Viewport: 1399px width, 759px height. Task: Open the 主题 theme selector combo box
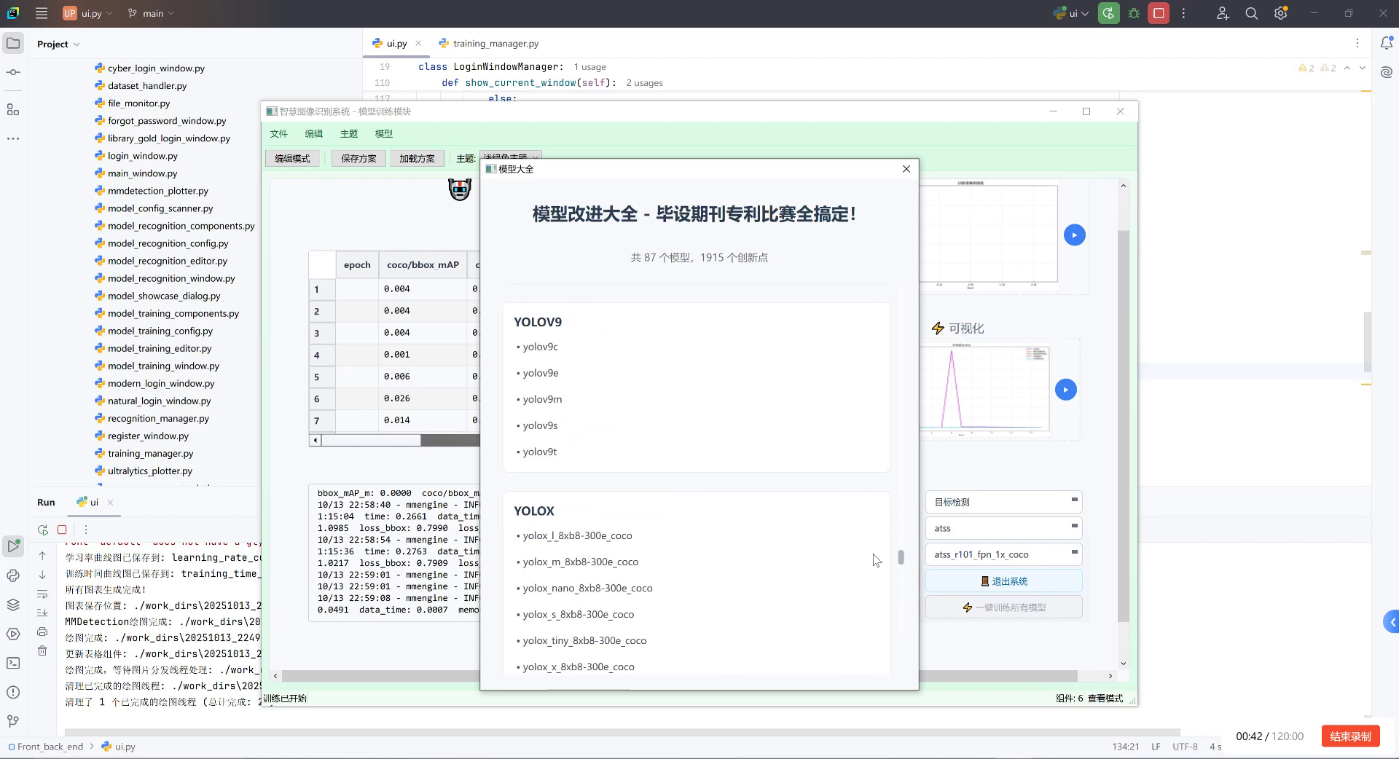(x=510, y=157)
